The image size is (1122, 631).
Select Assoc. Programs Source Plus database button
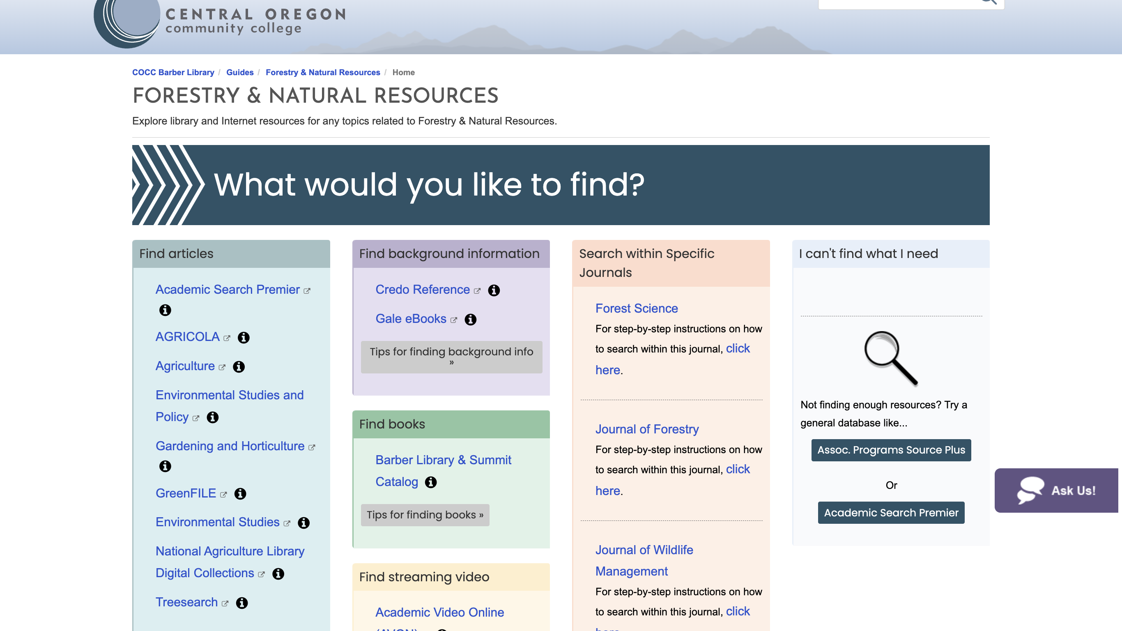[x=891, y=450]
